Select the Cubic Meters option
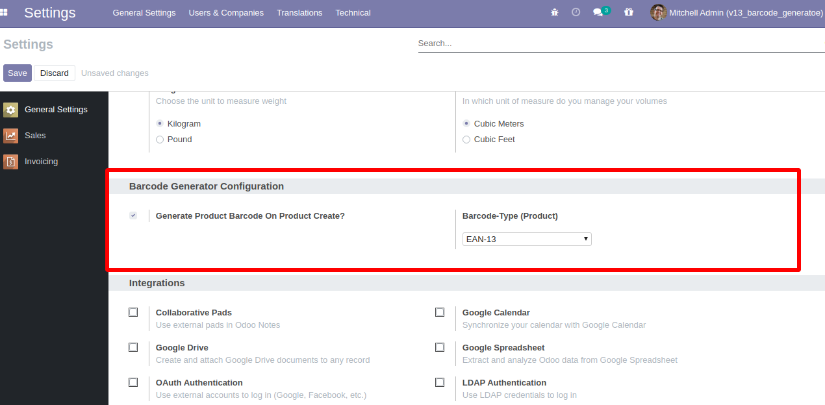825x405 pixels. pyautogui.click(x=466, y=123)
